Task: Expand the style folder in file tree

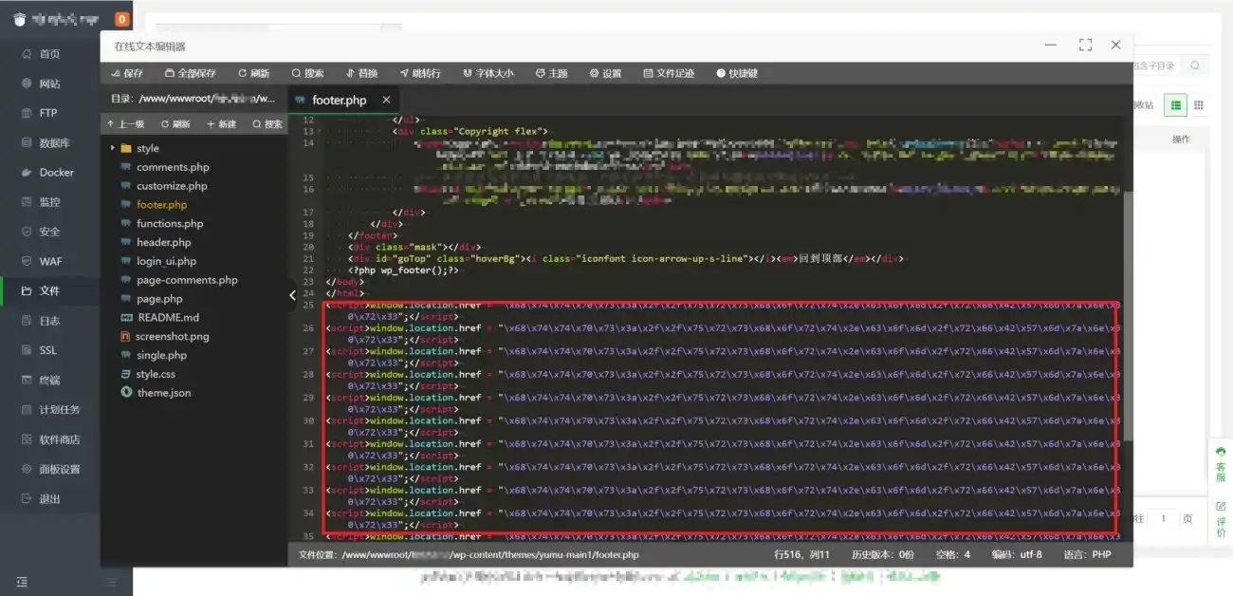Action: 132,147
